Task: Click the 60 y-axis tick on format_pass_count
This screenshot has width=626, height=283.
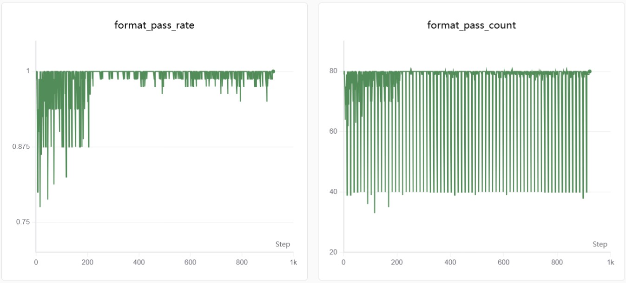Action: [x=334, y=131]
